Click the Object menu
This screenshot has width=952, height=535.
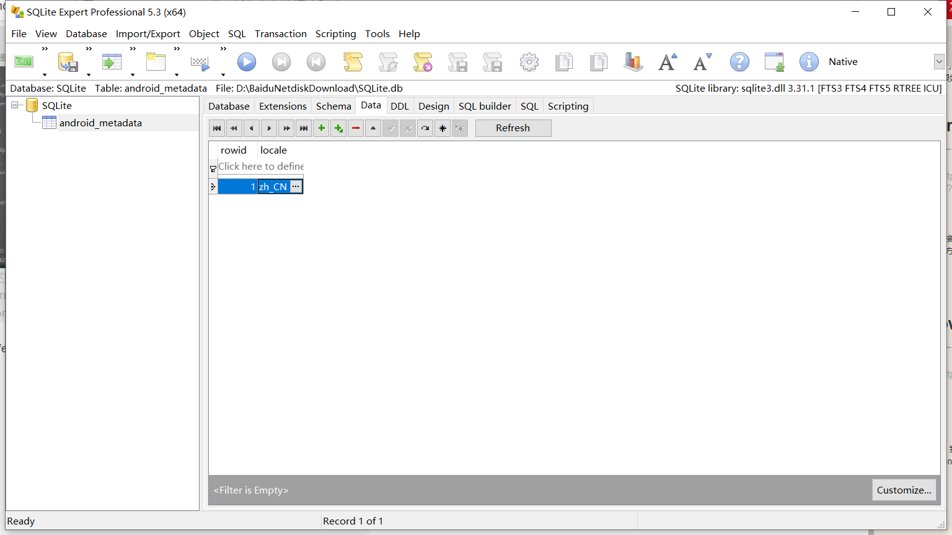coord(204,33)
